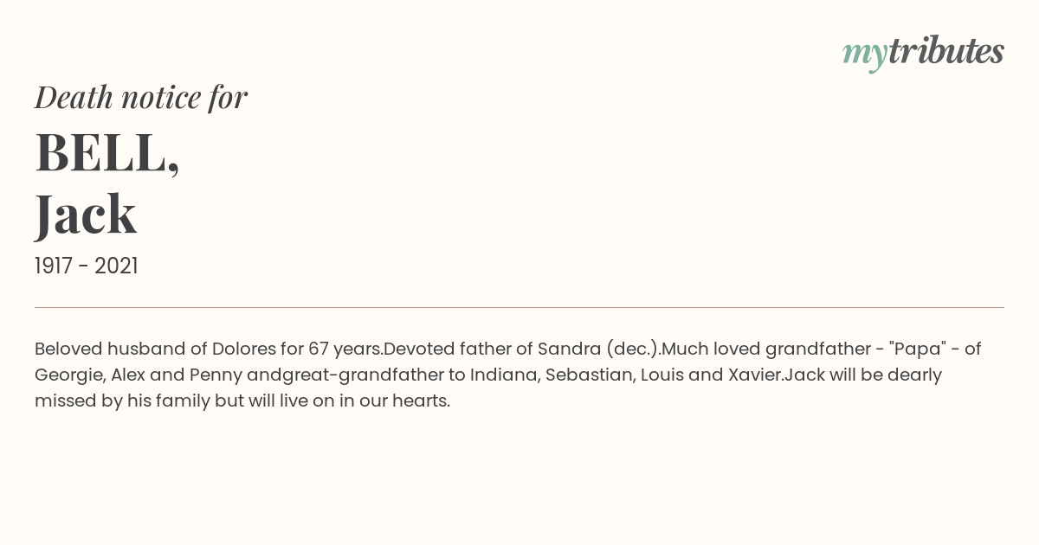The width and height of the screenshot is (1039, 545).
Task: Click the horizontal divider line
Action: [519, 307]
